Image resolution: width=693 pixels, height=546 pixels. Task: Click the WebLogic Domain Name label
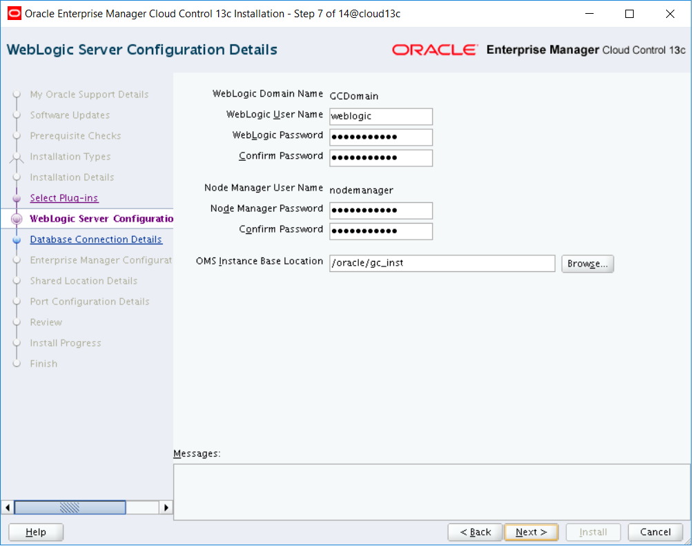(x=268, y=94)
